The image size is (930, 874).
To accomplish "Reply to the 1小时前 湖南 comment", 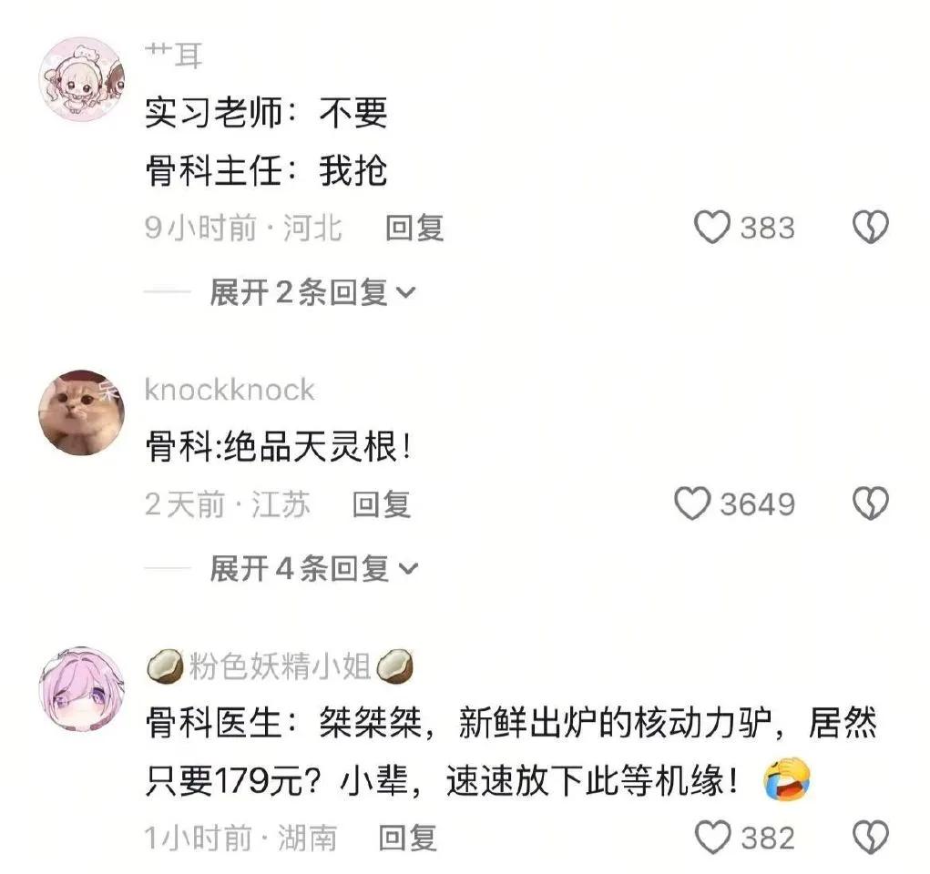I will point(408,838).
